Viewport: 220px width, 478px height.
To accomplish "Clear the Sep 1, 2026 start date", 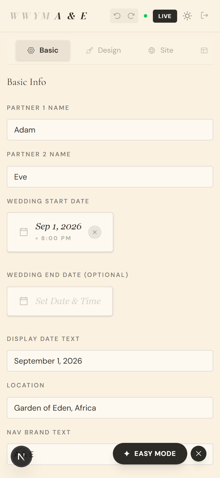I will point(95,232).
